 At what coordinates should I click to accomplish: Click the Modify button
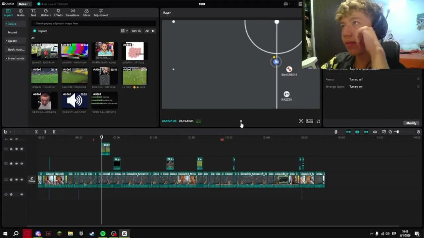(411, 123)
